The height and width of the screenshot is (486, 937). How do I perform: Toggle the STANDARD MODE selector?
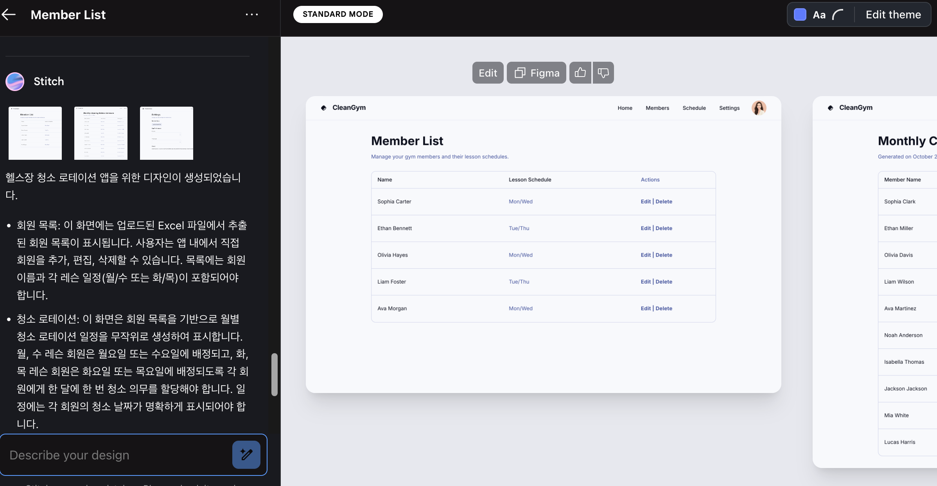coord(338,14)
